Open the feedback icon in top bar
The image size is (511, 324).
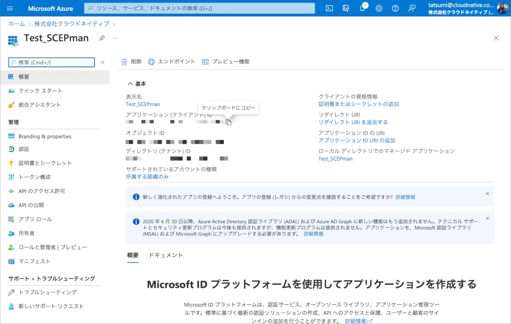(x=412, y=8)
